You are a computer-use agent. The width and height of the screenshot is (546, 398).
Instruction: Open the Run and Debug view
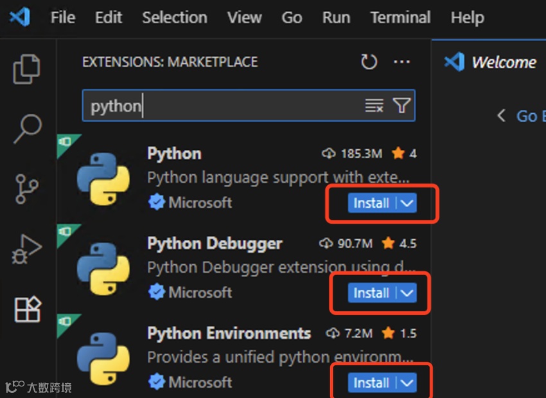click(x=27, y=249)
